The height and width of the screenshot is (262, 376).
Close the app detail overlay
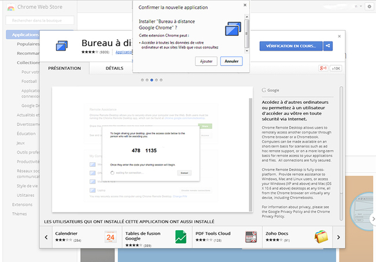click(x=339, y=36)
